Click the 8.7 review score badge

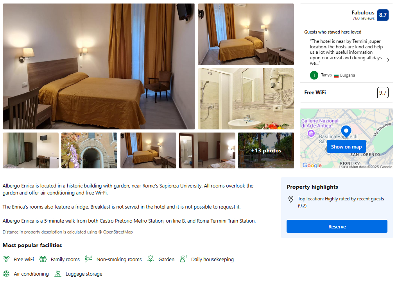383,15
